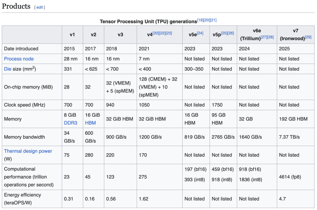This screenshot has height=210, width=317.
Task: Open citation [24] next to v5e
Action: pos(200,33)
